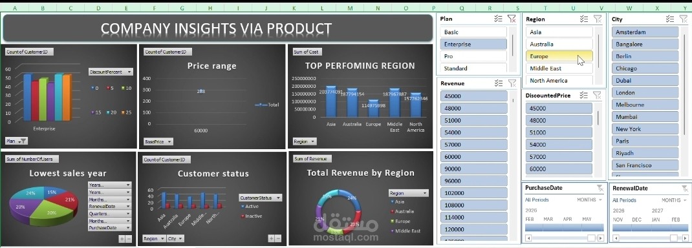Image resolution: width=692 pixels, height=248 pixels.
Task: Select Amsterdam in City slicer
Action: click(645, 32)
